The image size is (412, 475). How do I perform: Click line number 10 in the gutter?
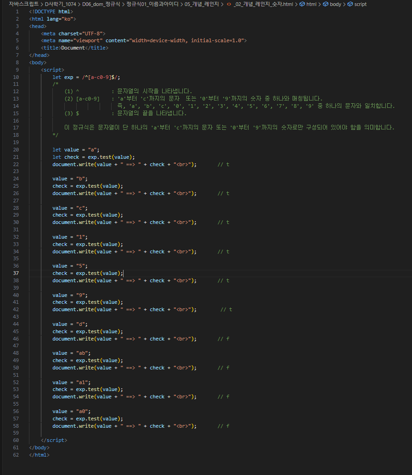click(x=16, y=77)
